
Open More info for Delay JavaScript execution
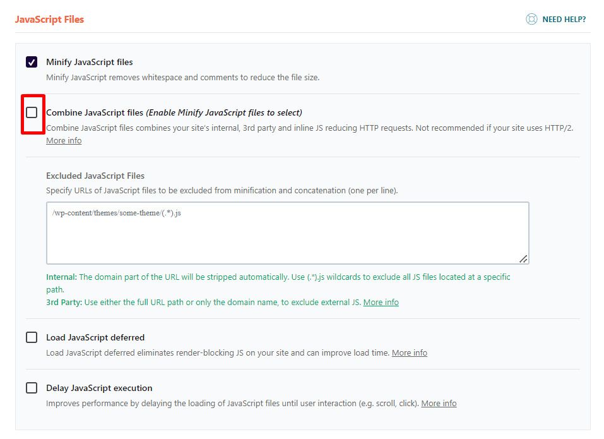tap(439, 404)
